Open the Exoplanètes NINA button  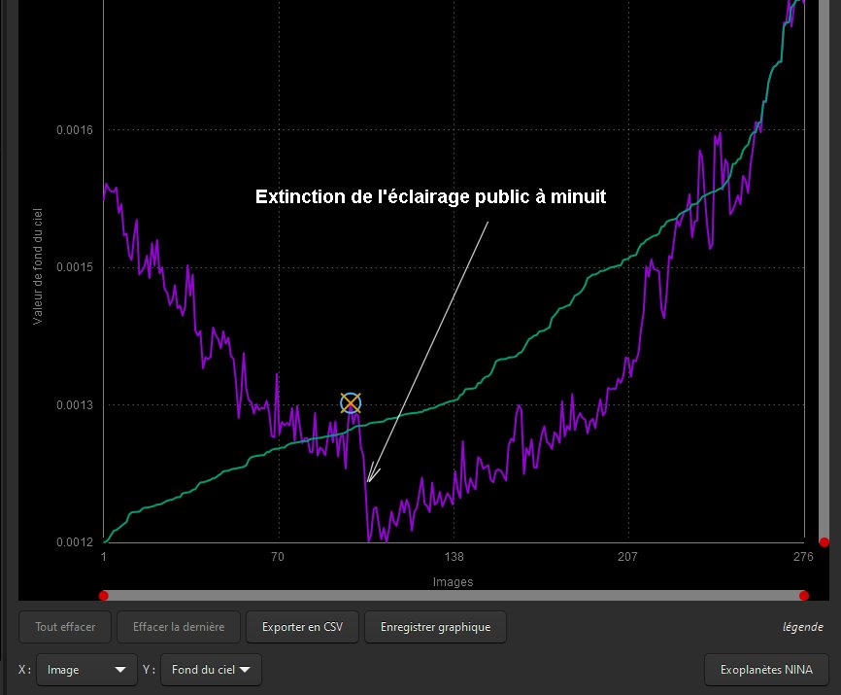766,670
